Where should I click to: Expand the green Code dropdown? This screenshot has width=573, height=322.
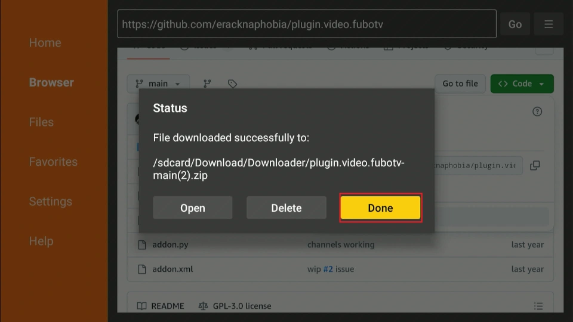coord(522,83)
